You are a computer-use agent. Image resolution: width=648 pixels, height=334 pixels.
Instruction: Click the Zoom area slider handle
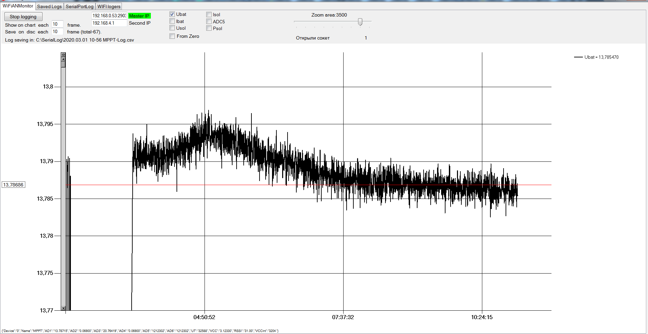360,22
